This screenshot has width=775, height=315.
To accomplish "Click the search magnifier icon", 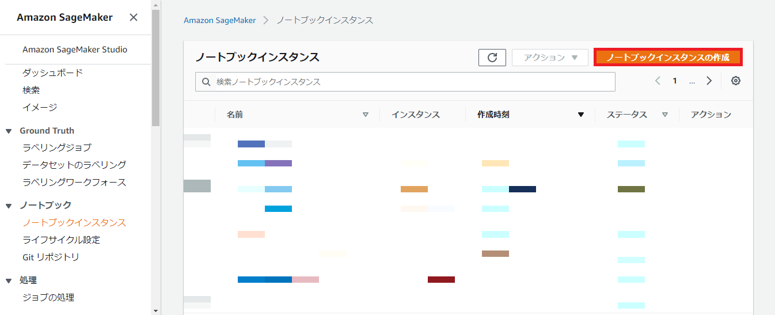I will [x=206, y=82].
